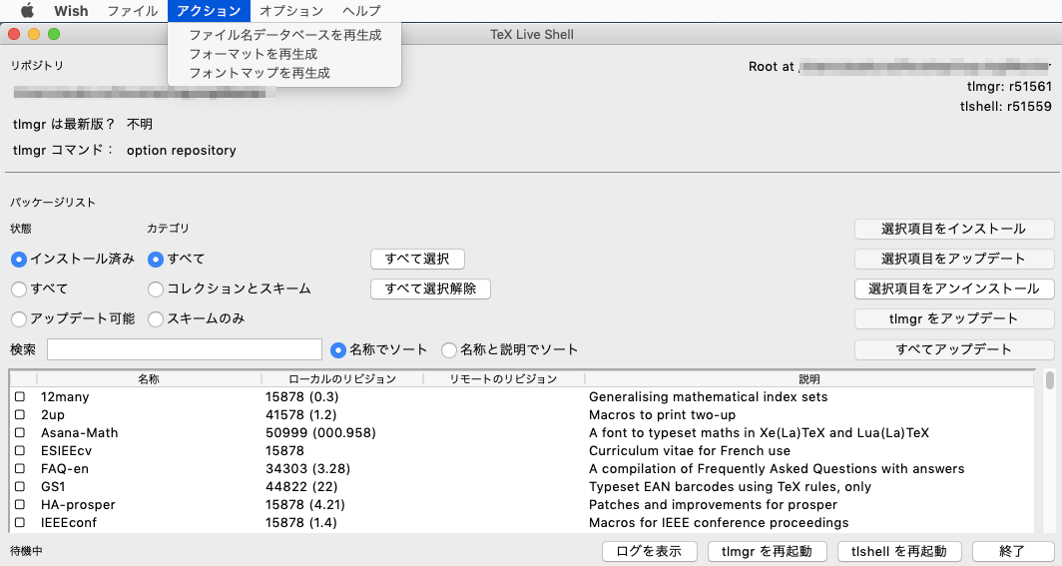This screenshot has width=1062, height=566.
Task: Open the ファイル menu
Action: point(132,11)
